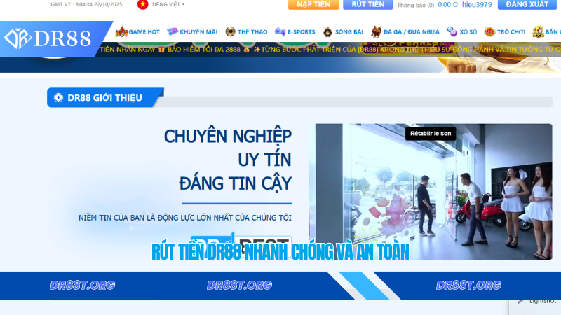
Task: Click the scrolling announcement ticker text
Action: (330, 49)
